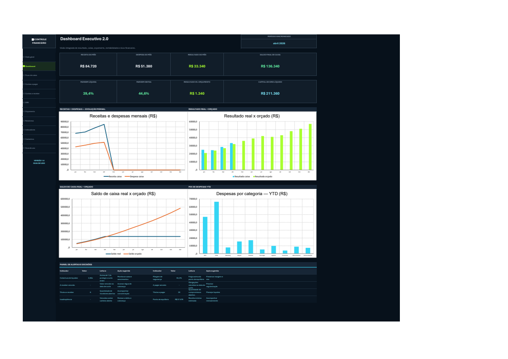Click the Saldo final de caixa R$ 136.340
This screenshot has width=508, height=359.
(x=270, y=66)
